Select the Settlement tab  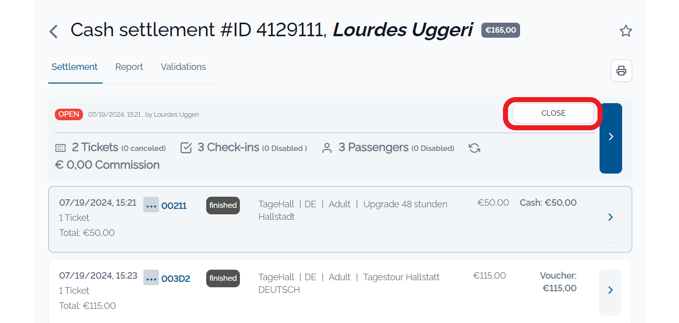[74, 67]
